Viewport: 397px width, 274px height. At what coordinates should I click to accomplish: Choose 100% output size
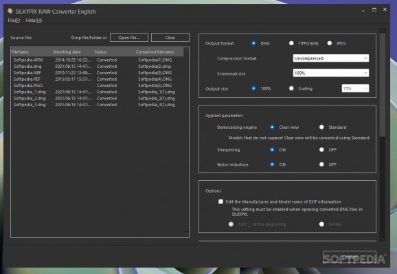pos(253,88)
